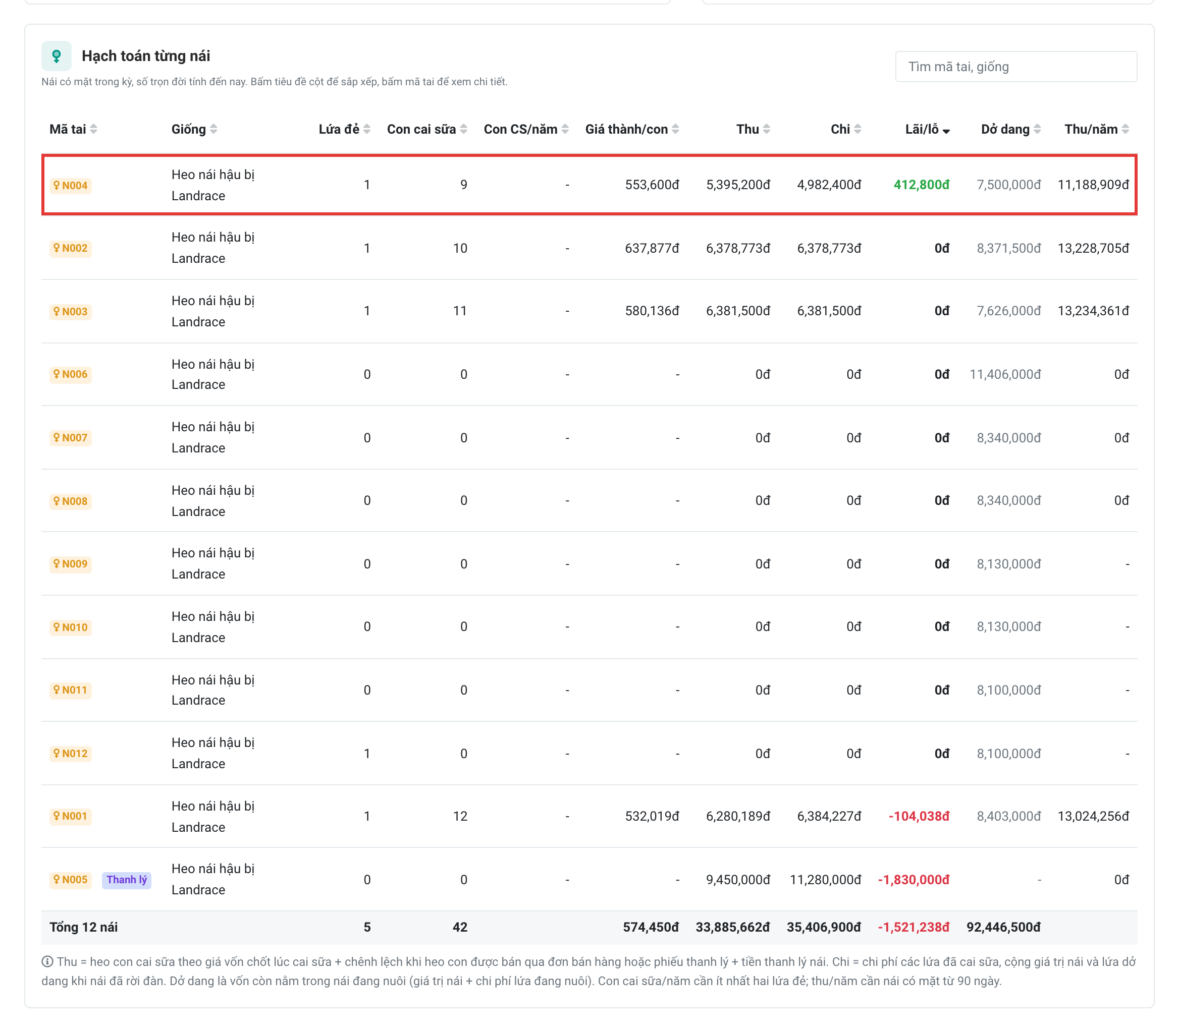The image size is (1179, 1032).
Task: Sort by Con CS/năm column
Action: tap(526, 129)
